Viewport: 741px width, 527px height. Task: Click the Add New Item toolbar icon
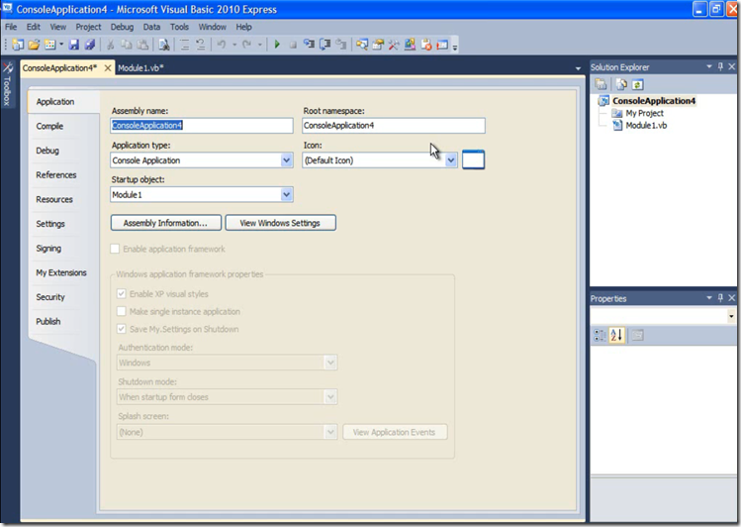[x=49, y=45]
